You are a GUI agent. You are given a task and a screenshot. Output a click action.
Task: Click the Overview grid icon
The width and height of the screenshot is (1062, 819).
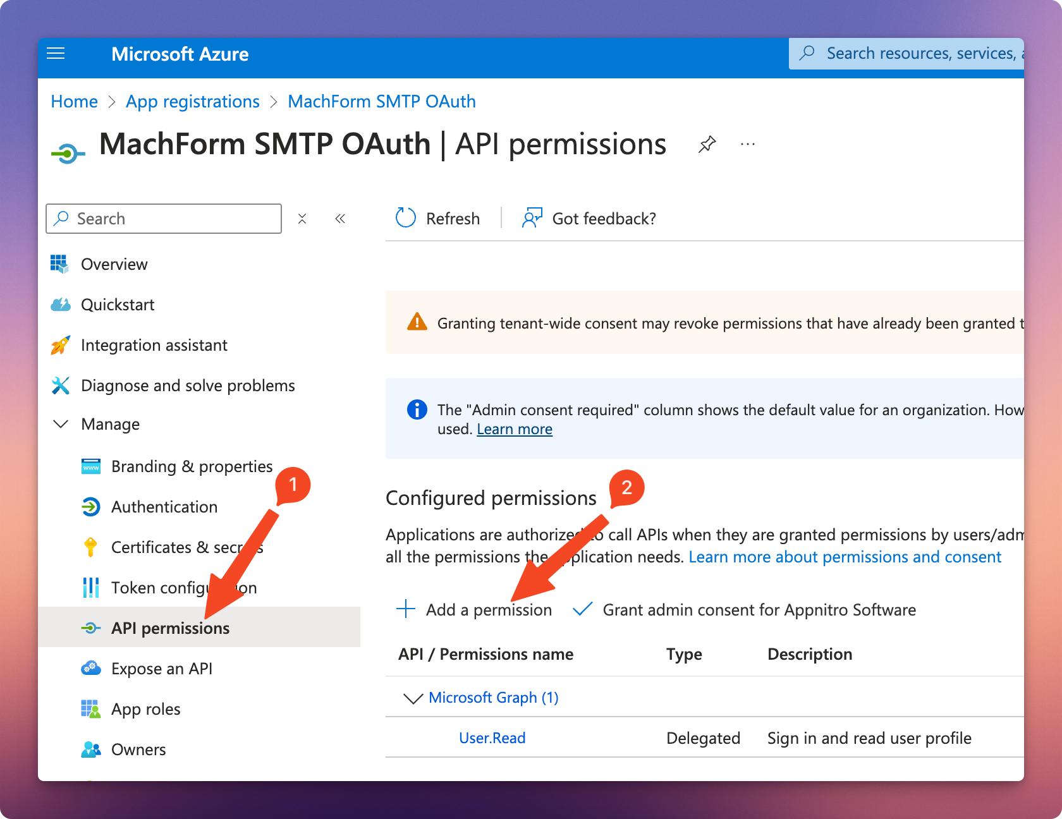[59, 264]
